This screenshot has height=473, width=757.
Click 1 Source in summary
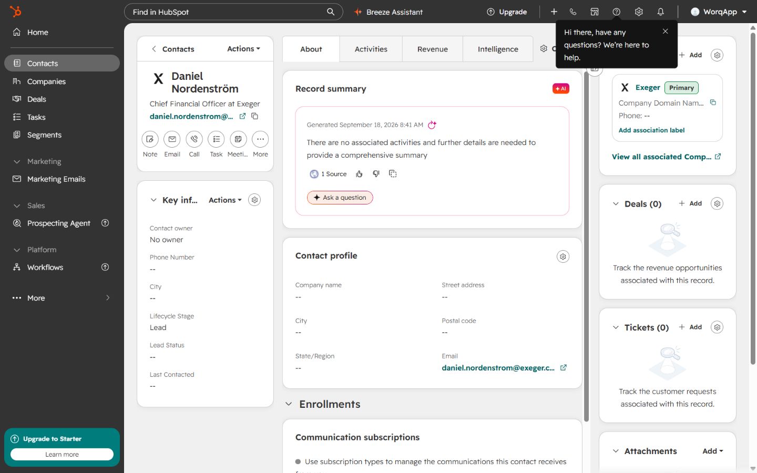329,174
